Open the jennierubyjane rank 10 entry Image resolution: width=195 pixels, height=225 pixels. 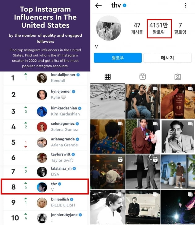45,218
